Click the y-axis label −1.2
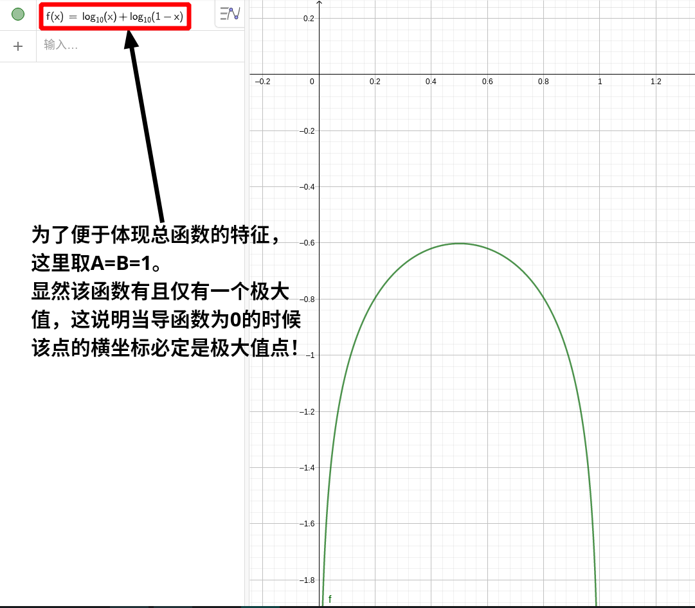The height and width of the screenshot is (608, 695). pyautogui.click(x=307, y=412)
